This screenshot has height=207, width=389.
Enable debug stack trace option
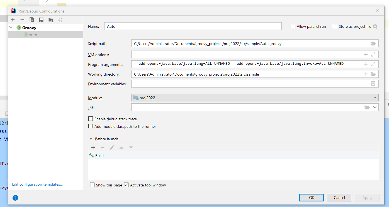coord(91,119)
